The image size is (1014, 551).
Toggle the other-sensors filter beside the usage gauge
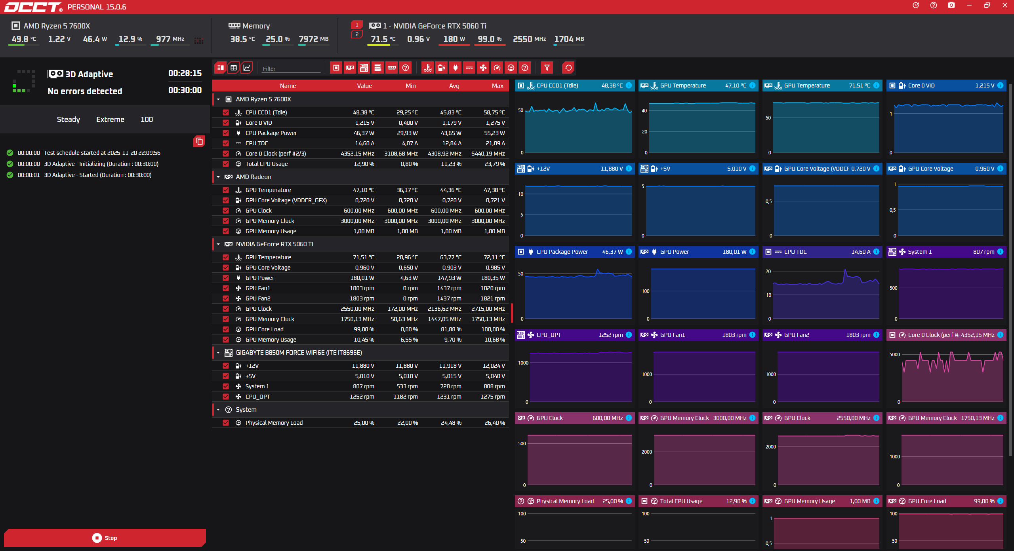[x=525, y=68]
